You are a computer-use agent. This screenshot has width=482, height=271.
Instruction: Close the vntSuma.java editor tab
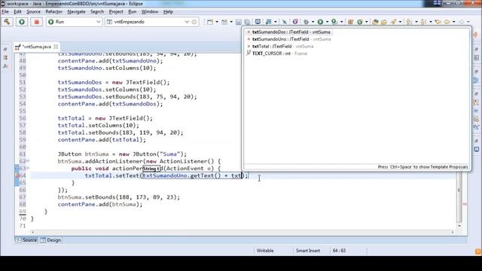click(56, 47)
